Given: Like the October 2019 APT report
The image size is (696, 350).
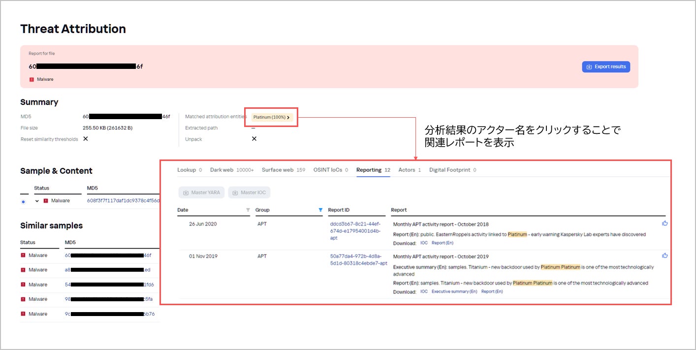Looking at the screenshot, I should click(x=665, y=255).
